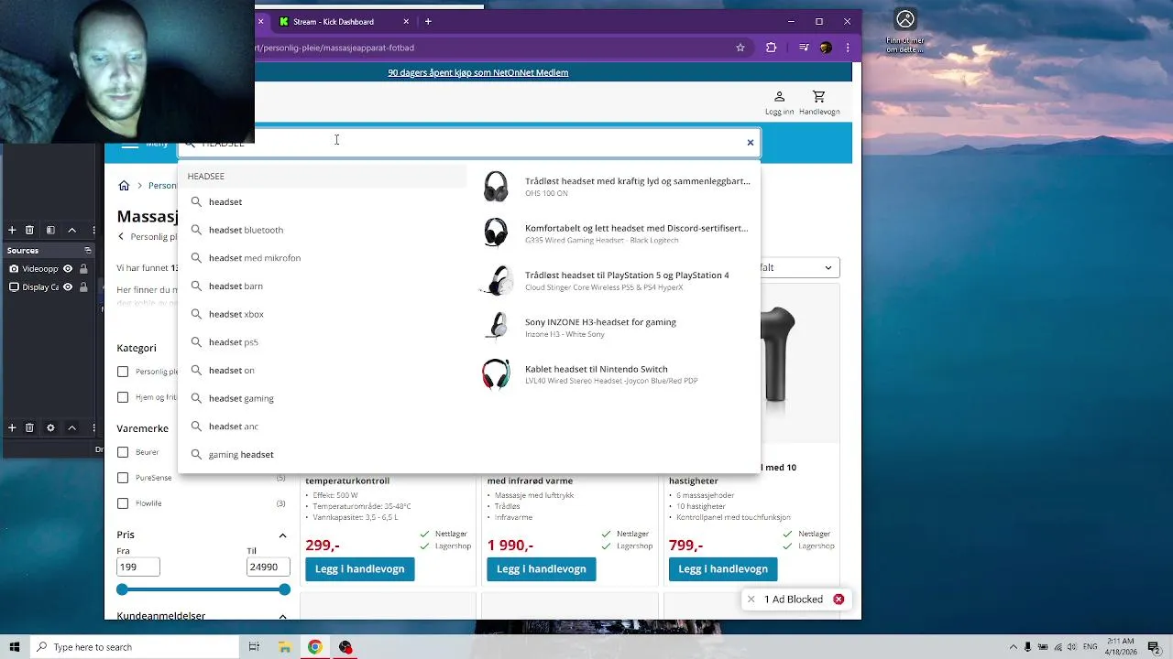Viewport: 1173px width, 659px height.
Task: Open source properties gear in OBS
Action: 50,427
